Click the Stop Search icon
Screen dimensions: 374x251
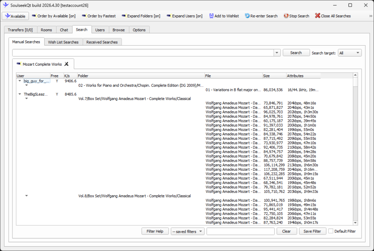tap(286, 16)
